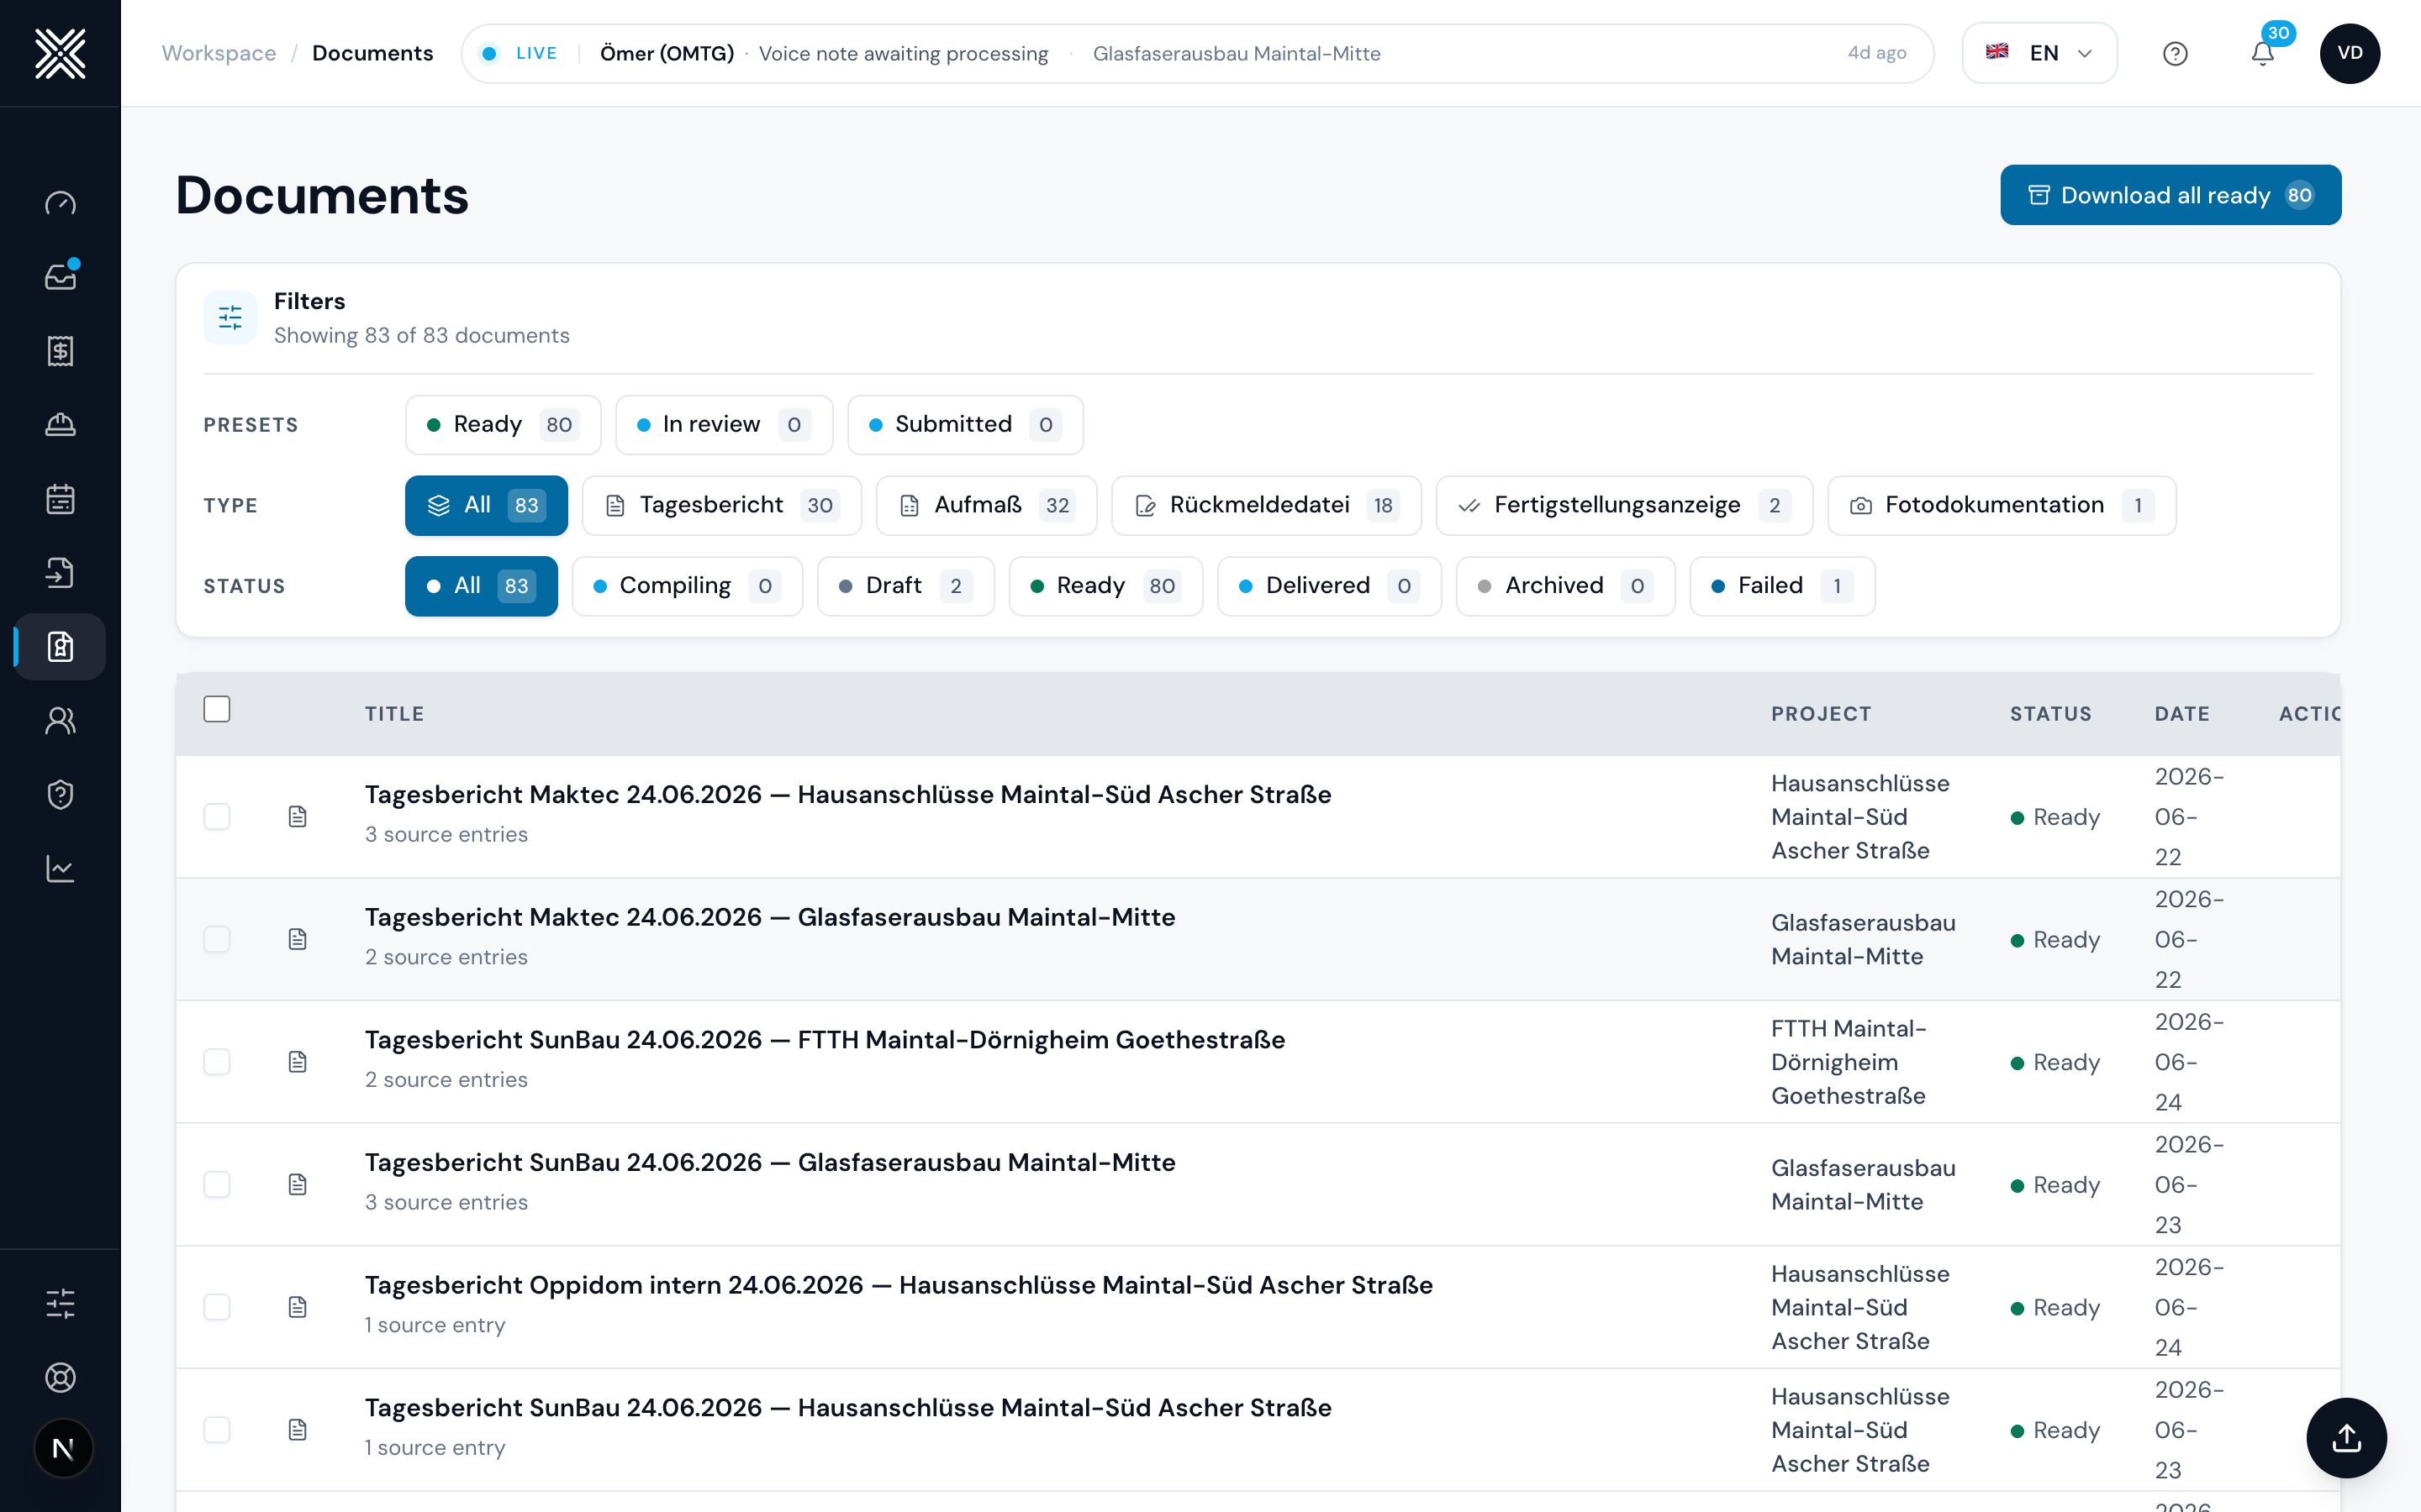Open Tagesbericht Oppidom intern document
The width and height of the screenshot is (2421, 1512).
coord(899,1285)
